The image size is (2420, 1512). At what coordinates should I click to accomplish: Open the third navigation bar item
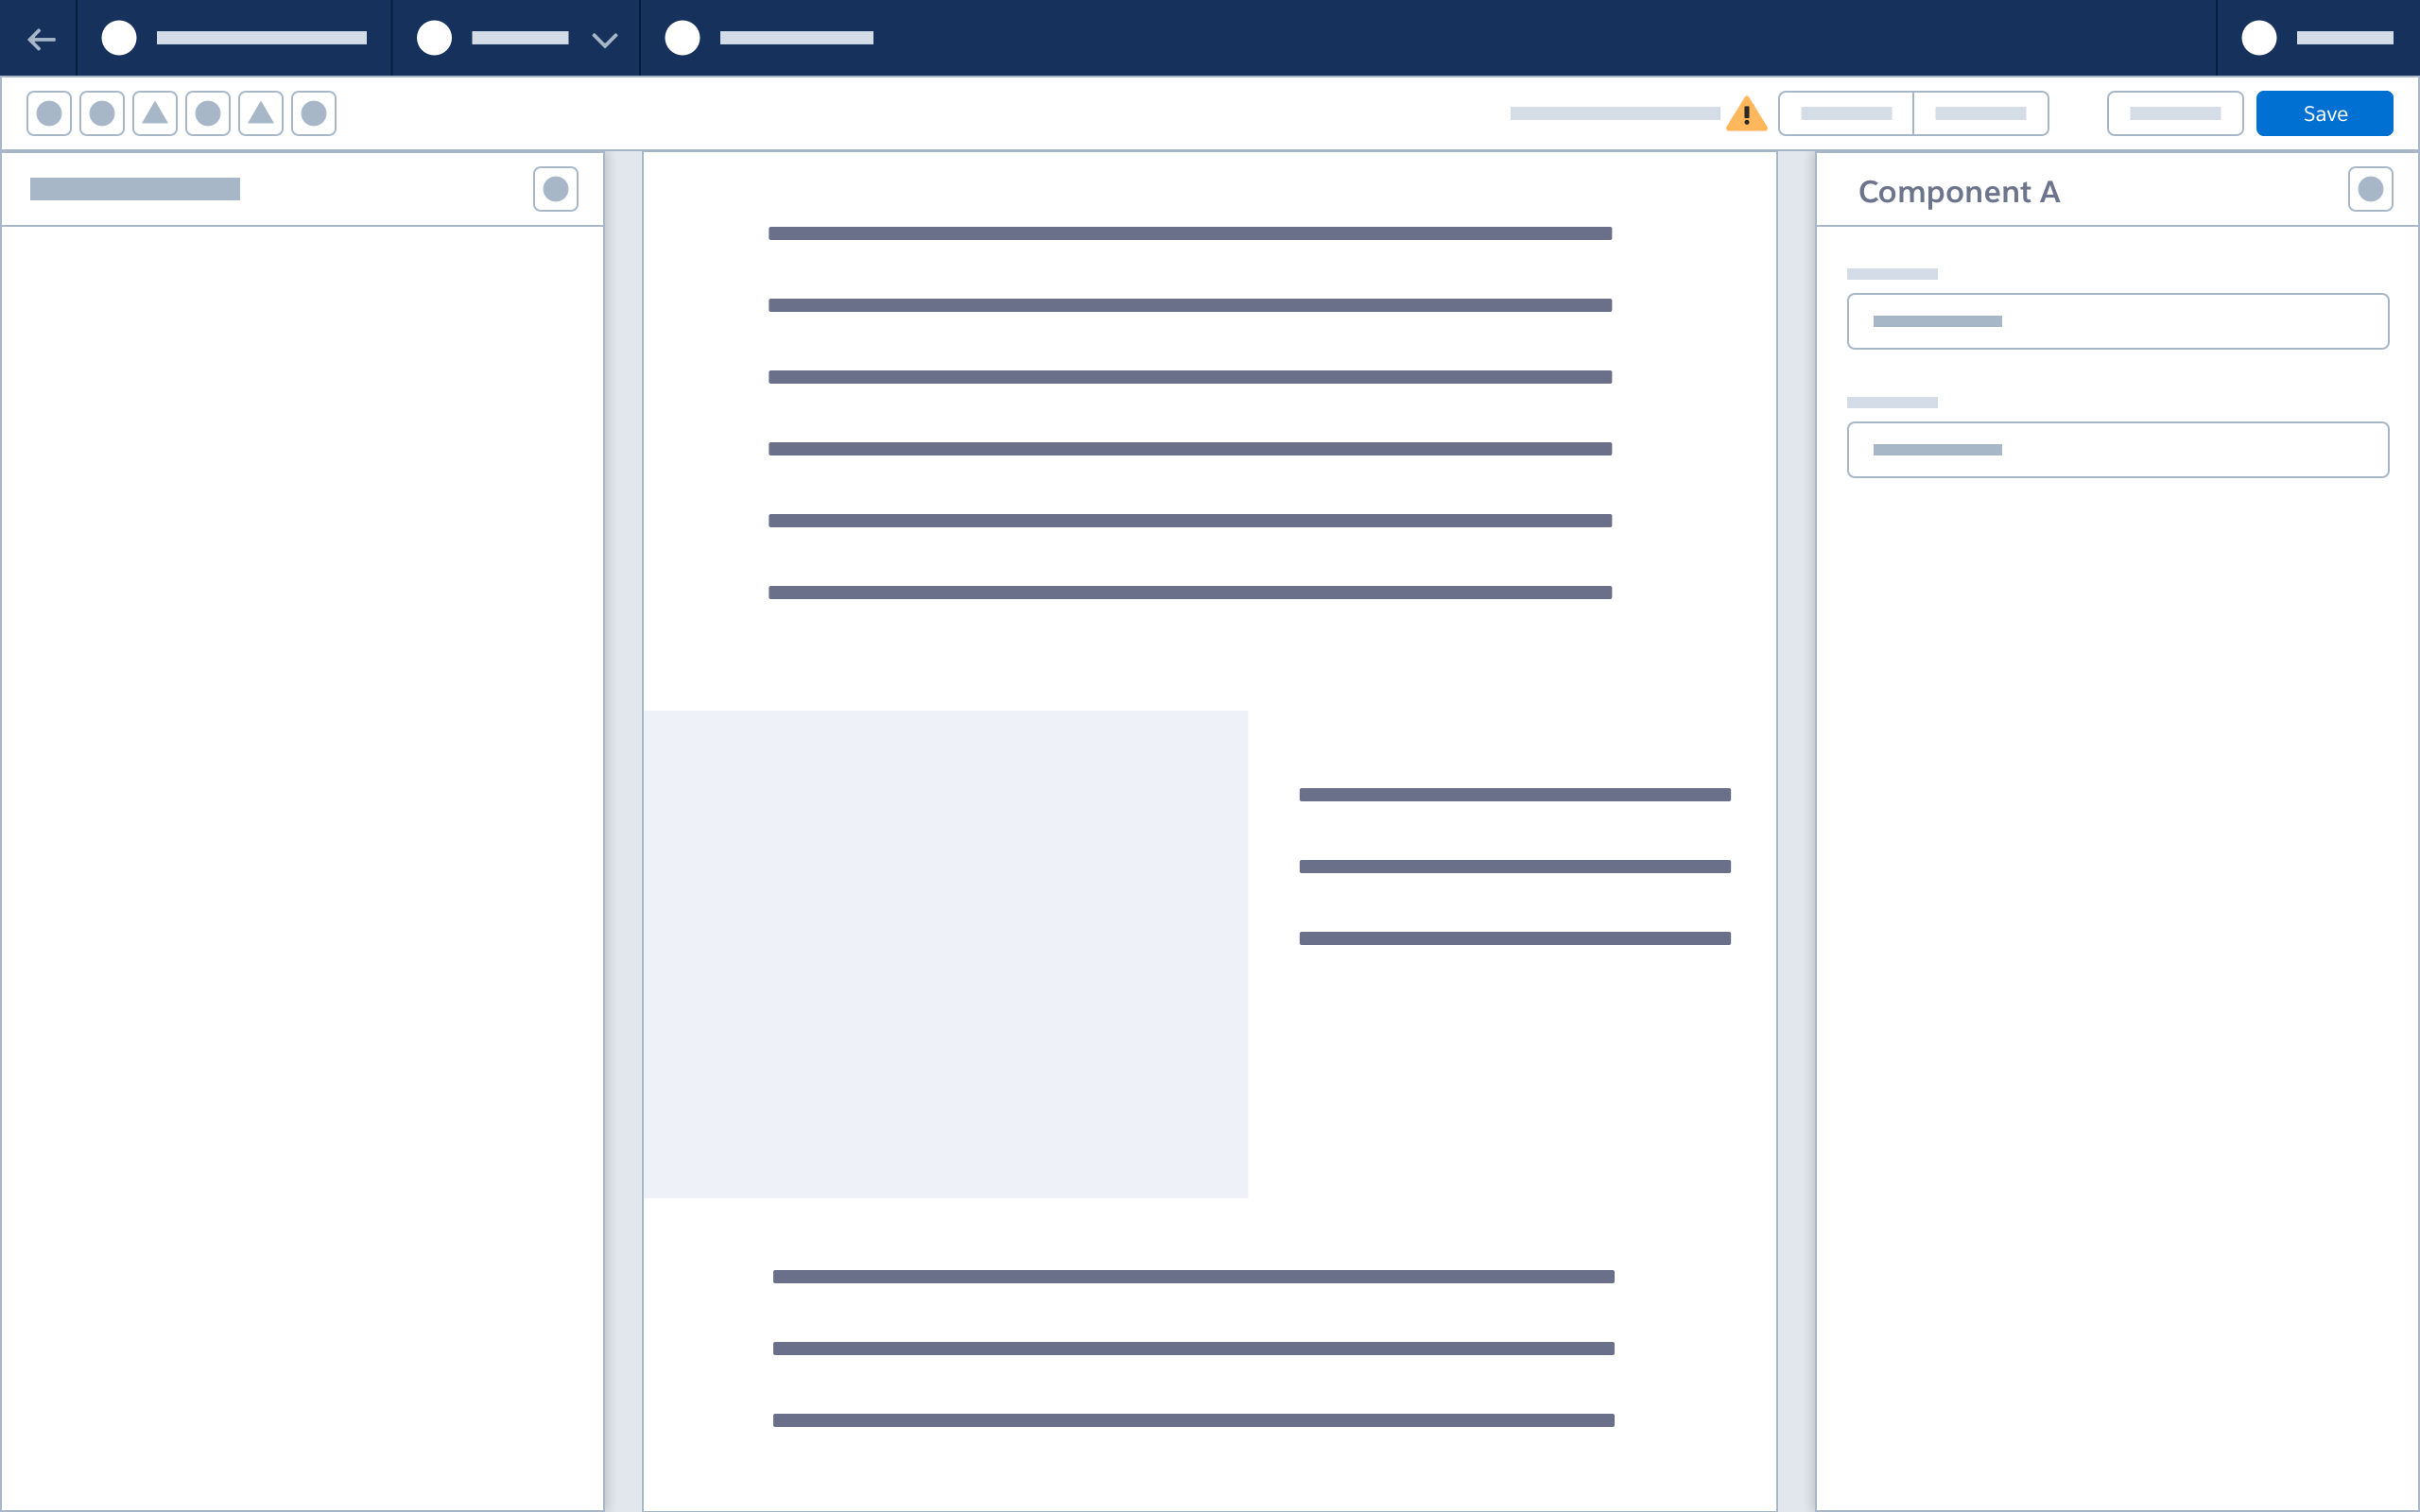tap(683, 38)
